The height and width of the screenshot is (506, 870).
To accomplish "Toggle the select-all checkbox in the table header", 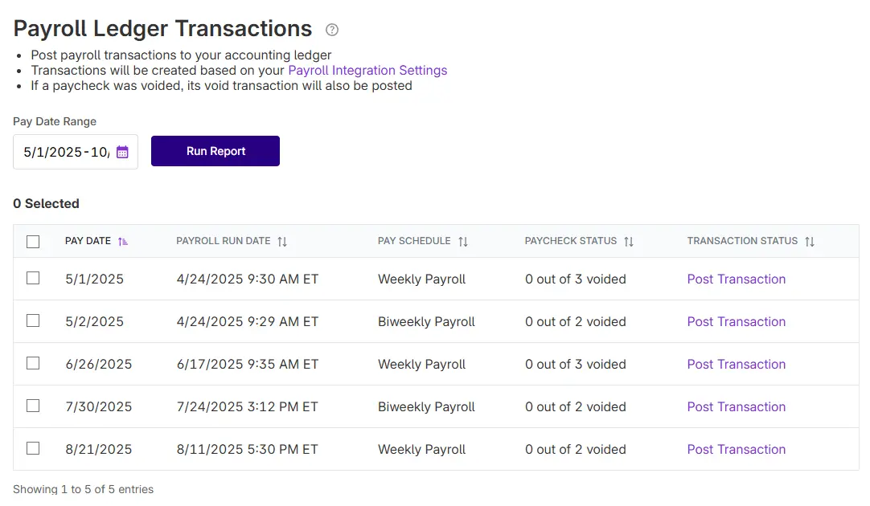I will [33, 240].
